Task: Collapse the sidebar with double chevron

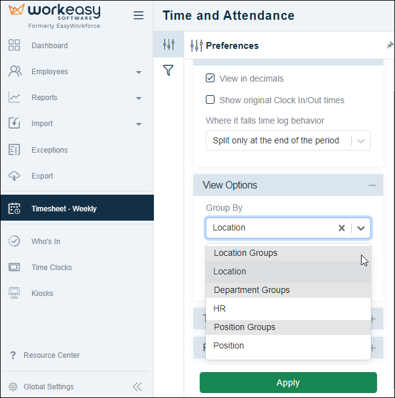Action: 137,387
